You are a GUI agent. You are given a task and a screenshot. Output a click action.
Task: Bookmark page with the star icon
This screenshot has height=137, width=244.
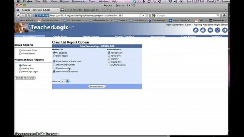[140, 16]
